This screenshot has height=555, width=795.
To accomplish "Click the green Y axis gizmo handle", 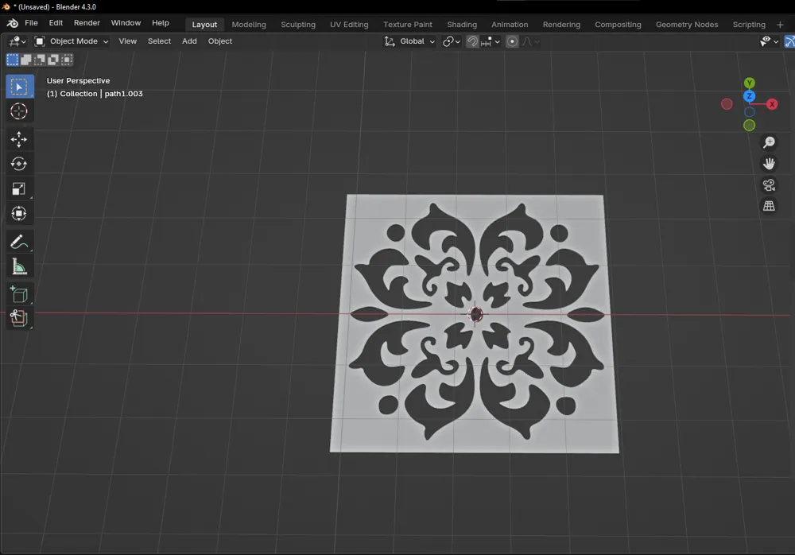I will 750,83.
